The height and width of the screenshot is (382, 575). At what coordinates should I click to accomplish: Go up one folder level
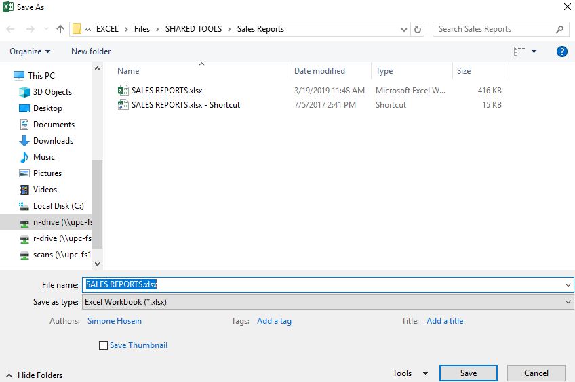[x=60, y=29]
